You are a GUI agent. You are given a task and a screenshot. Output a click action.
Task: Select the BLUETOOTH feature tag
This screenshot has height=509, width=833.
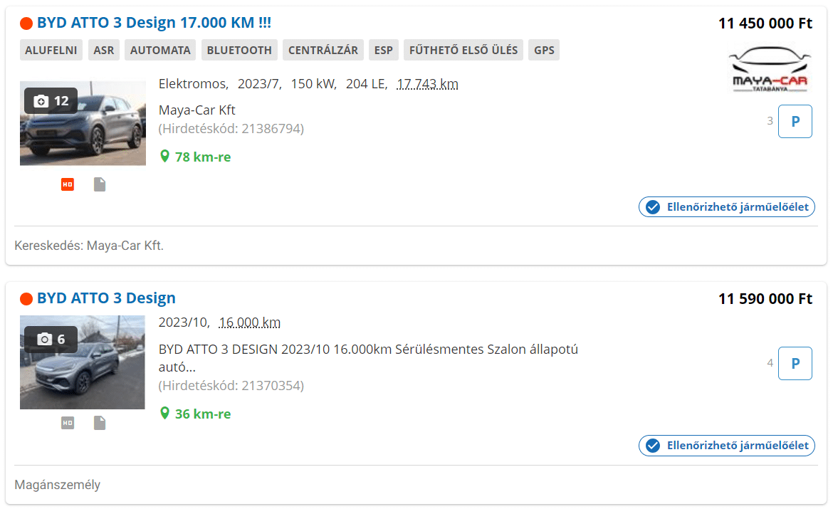click(240, 51)
